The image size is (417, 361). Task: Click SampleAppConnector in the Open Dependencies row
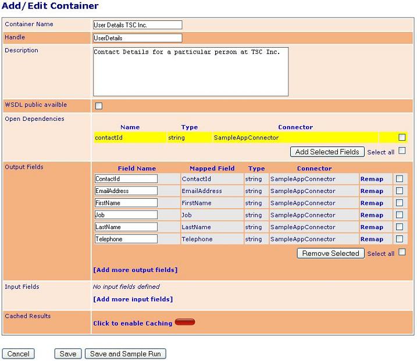(x=246, y=137)
